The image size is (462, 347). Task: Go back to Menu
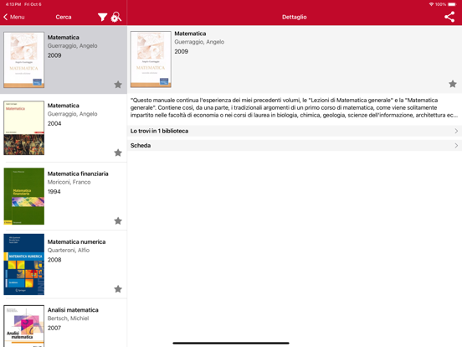point(14,17)
